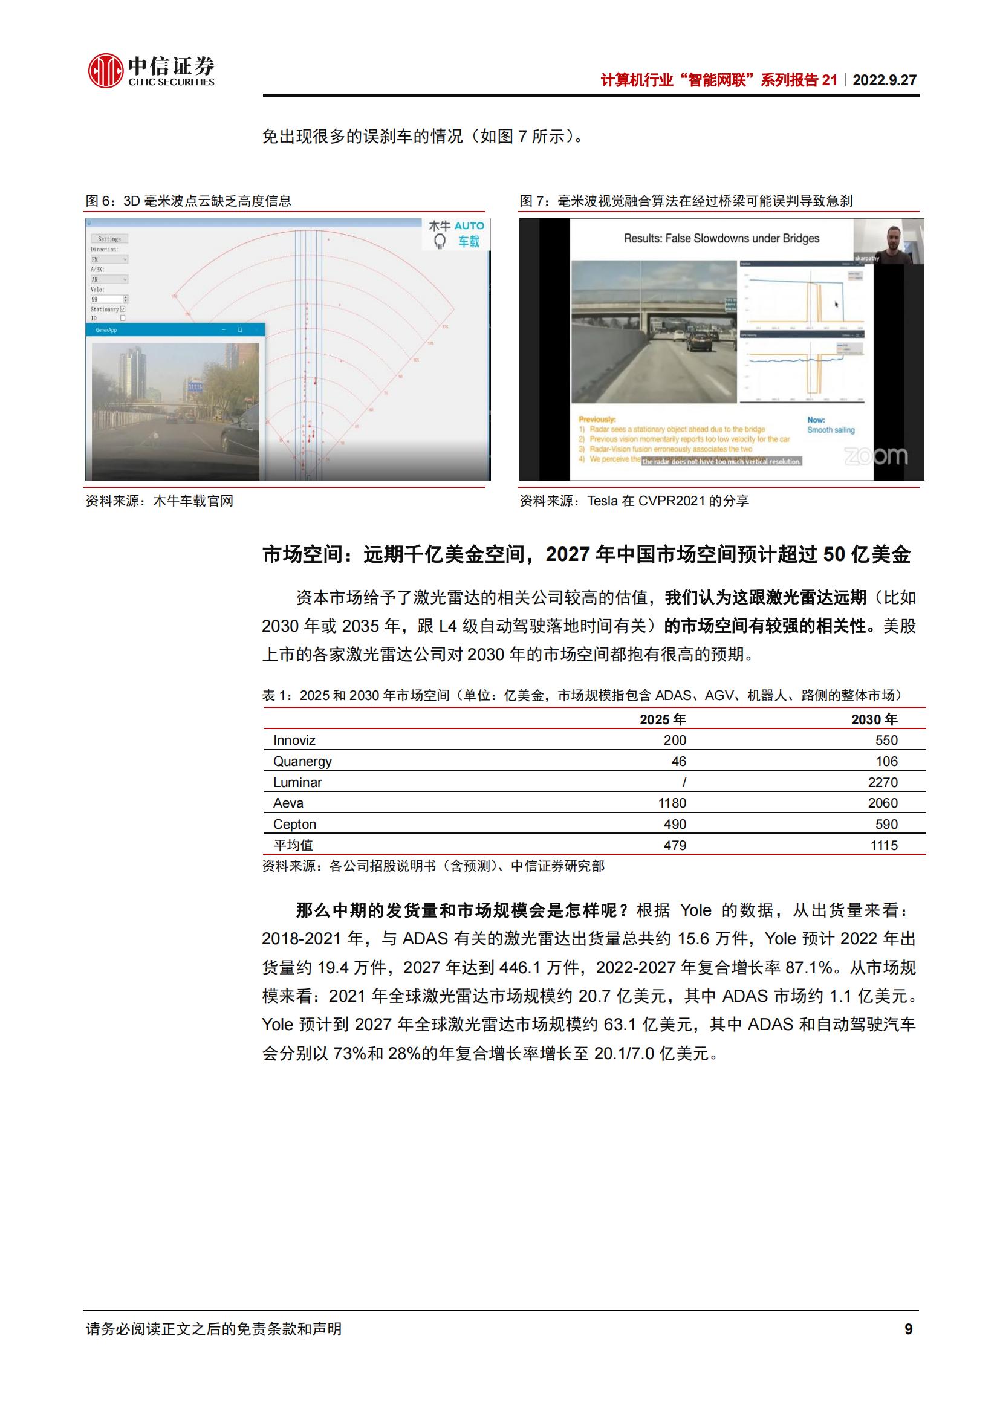Click the upper position chart in Figure 7
Image resolution: width=1000 pixels, height=1414 pixels.
click(802, 297)
